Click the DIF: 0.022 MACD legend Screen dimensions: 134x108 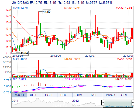19,79
